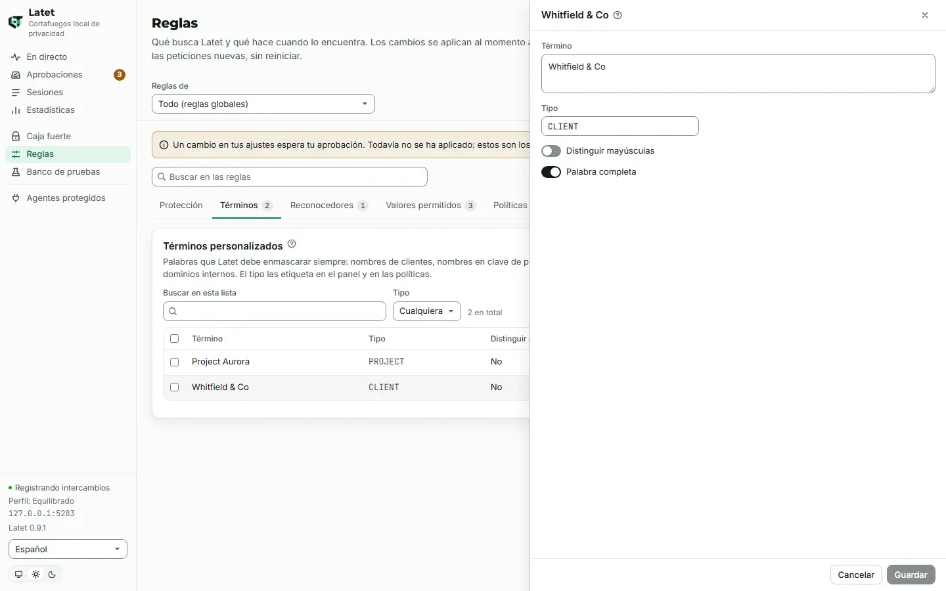Click help icon next to Whitfield & Co title

618,15
